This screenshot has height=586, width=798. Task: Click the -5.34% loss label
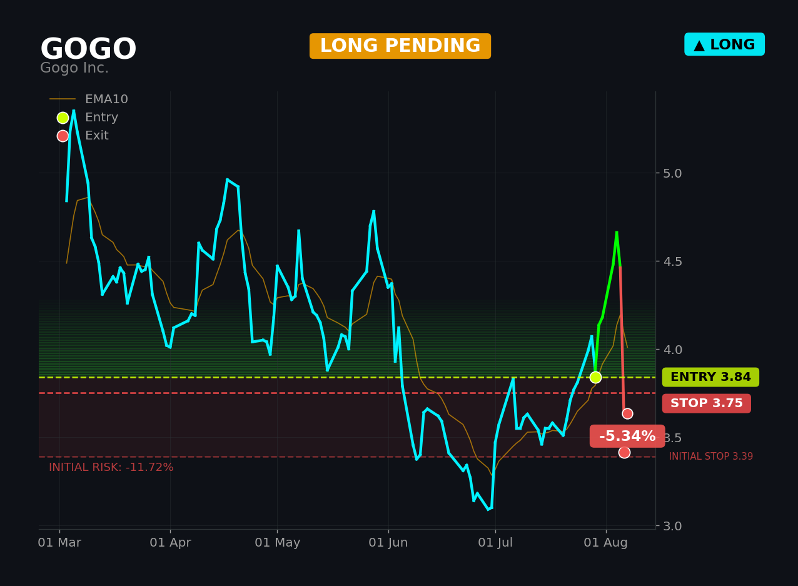[627, 437]
